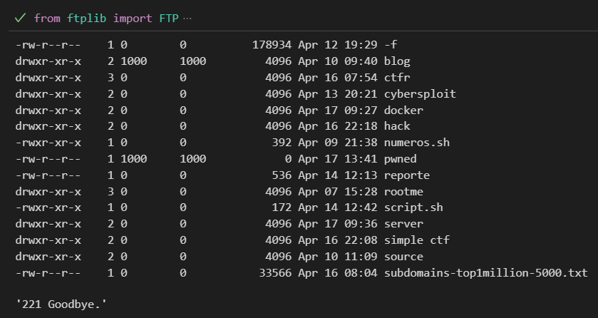Click the docker directory name
Image resolution: width=598 pixels, height=318 pixels.
403,111
